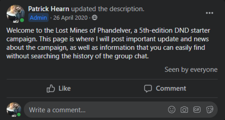This screenshot has width=225, height=120.
Task: Attach a photo with the camera icon
Action: pyautogui.click(x=184, y=110)
